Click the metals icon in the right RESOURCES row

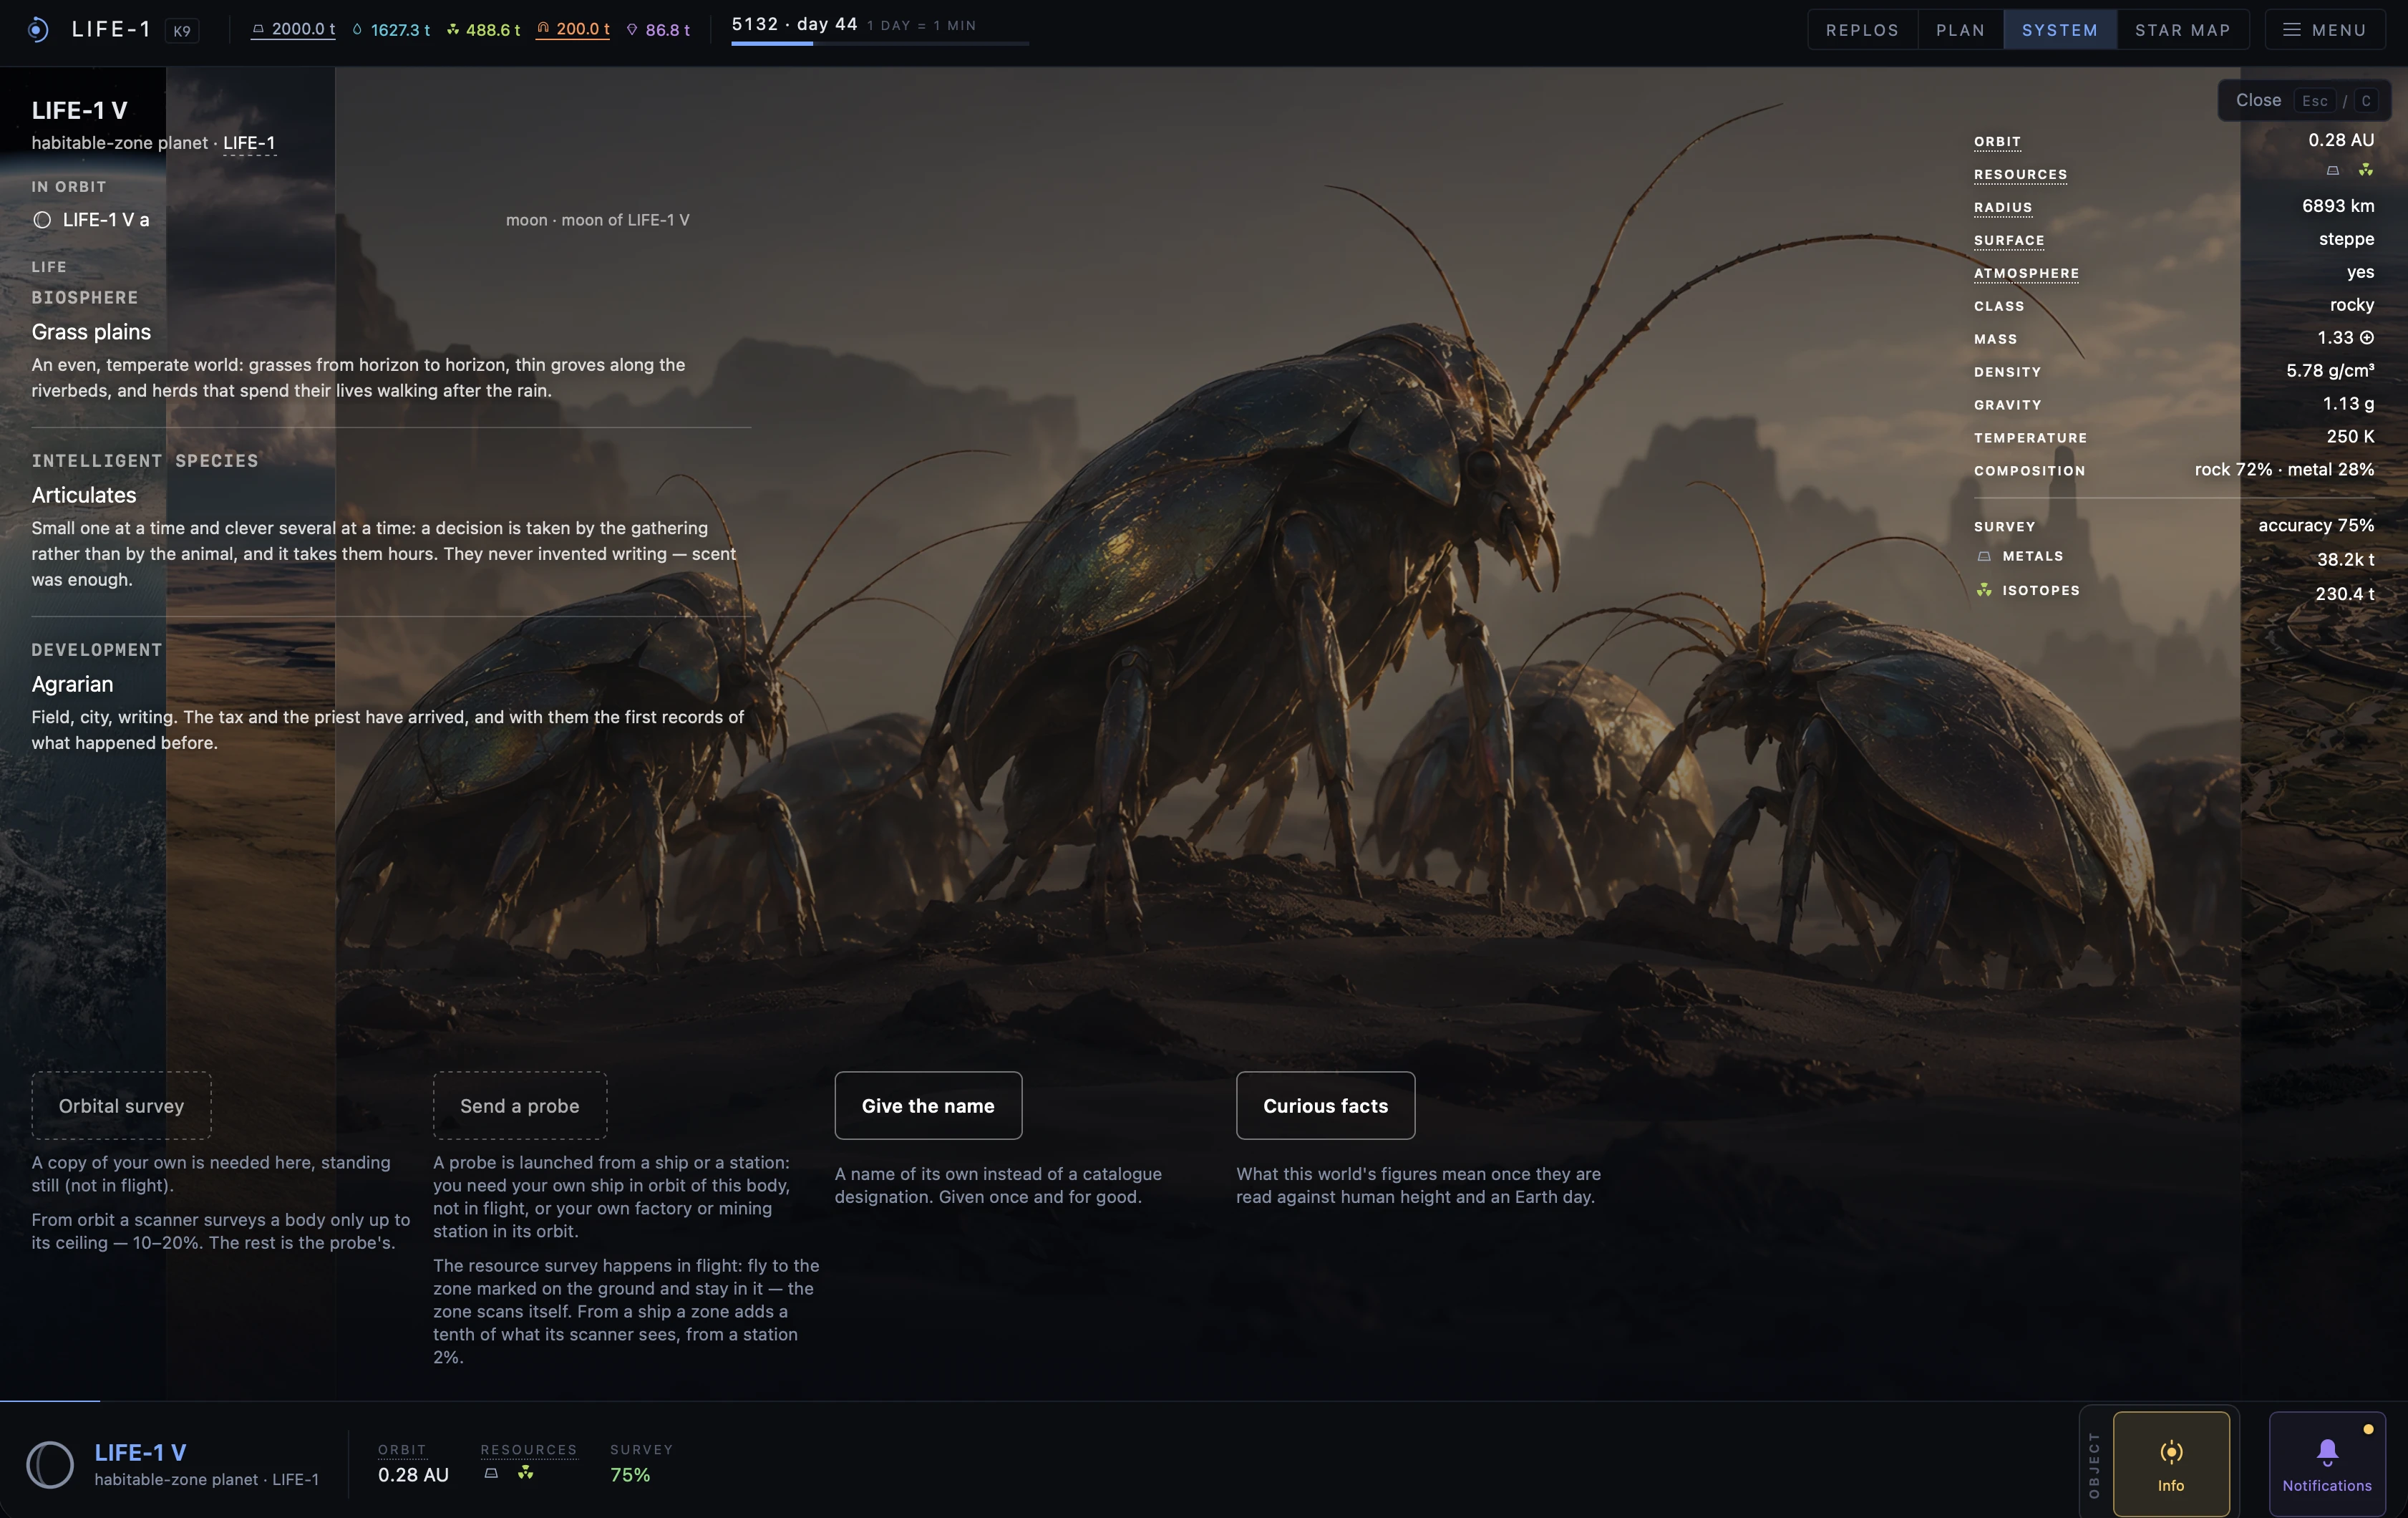[x=2332, y=171]
